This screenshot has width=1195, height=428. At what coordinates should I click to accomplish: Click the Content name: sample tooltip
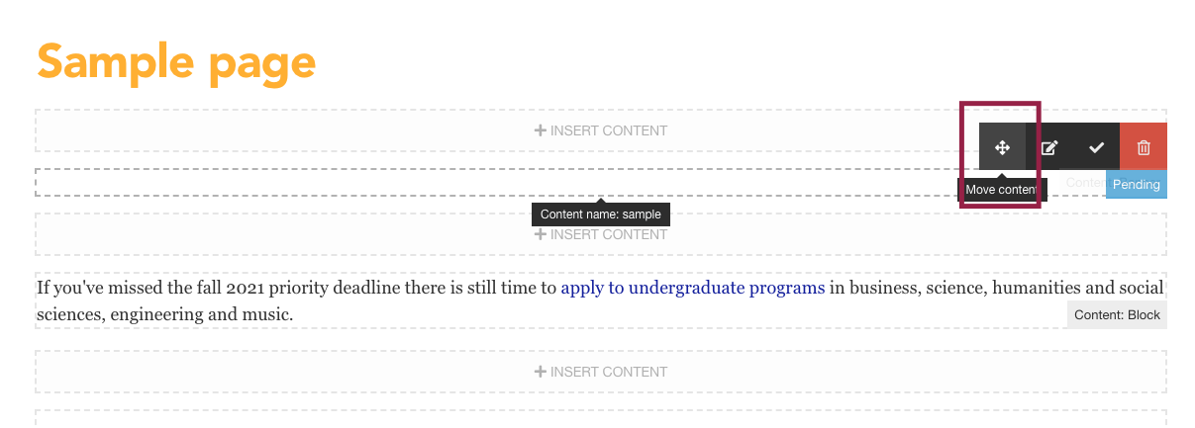[x=601, y=214]
